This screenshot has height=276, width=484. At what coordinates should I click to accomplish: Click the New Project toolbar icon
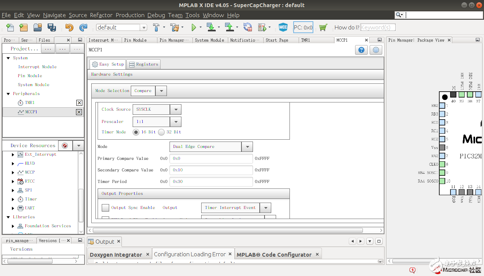tap(23, 27)
